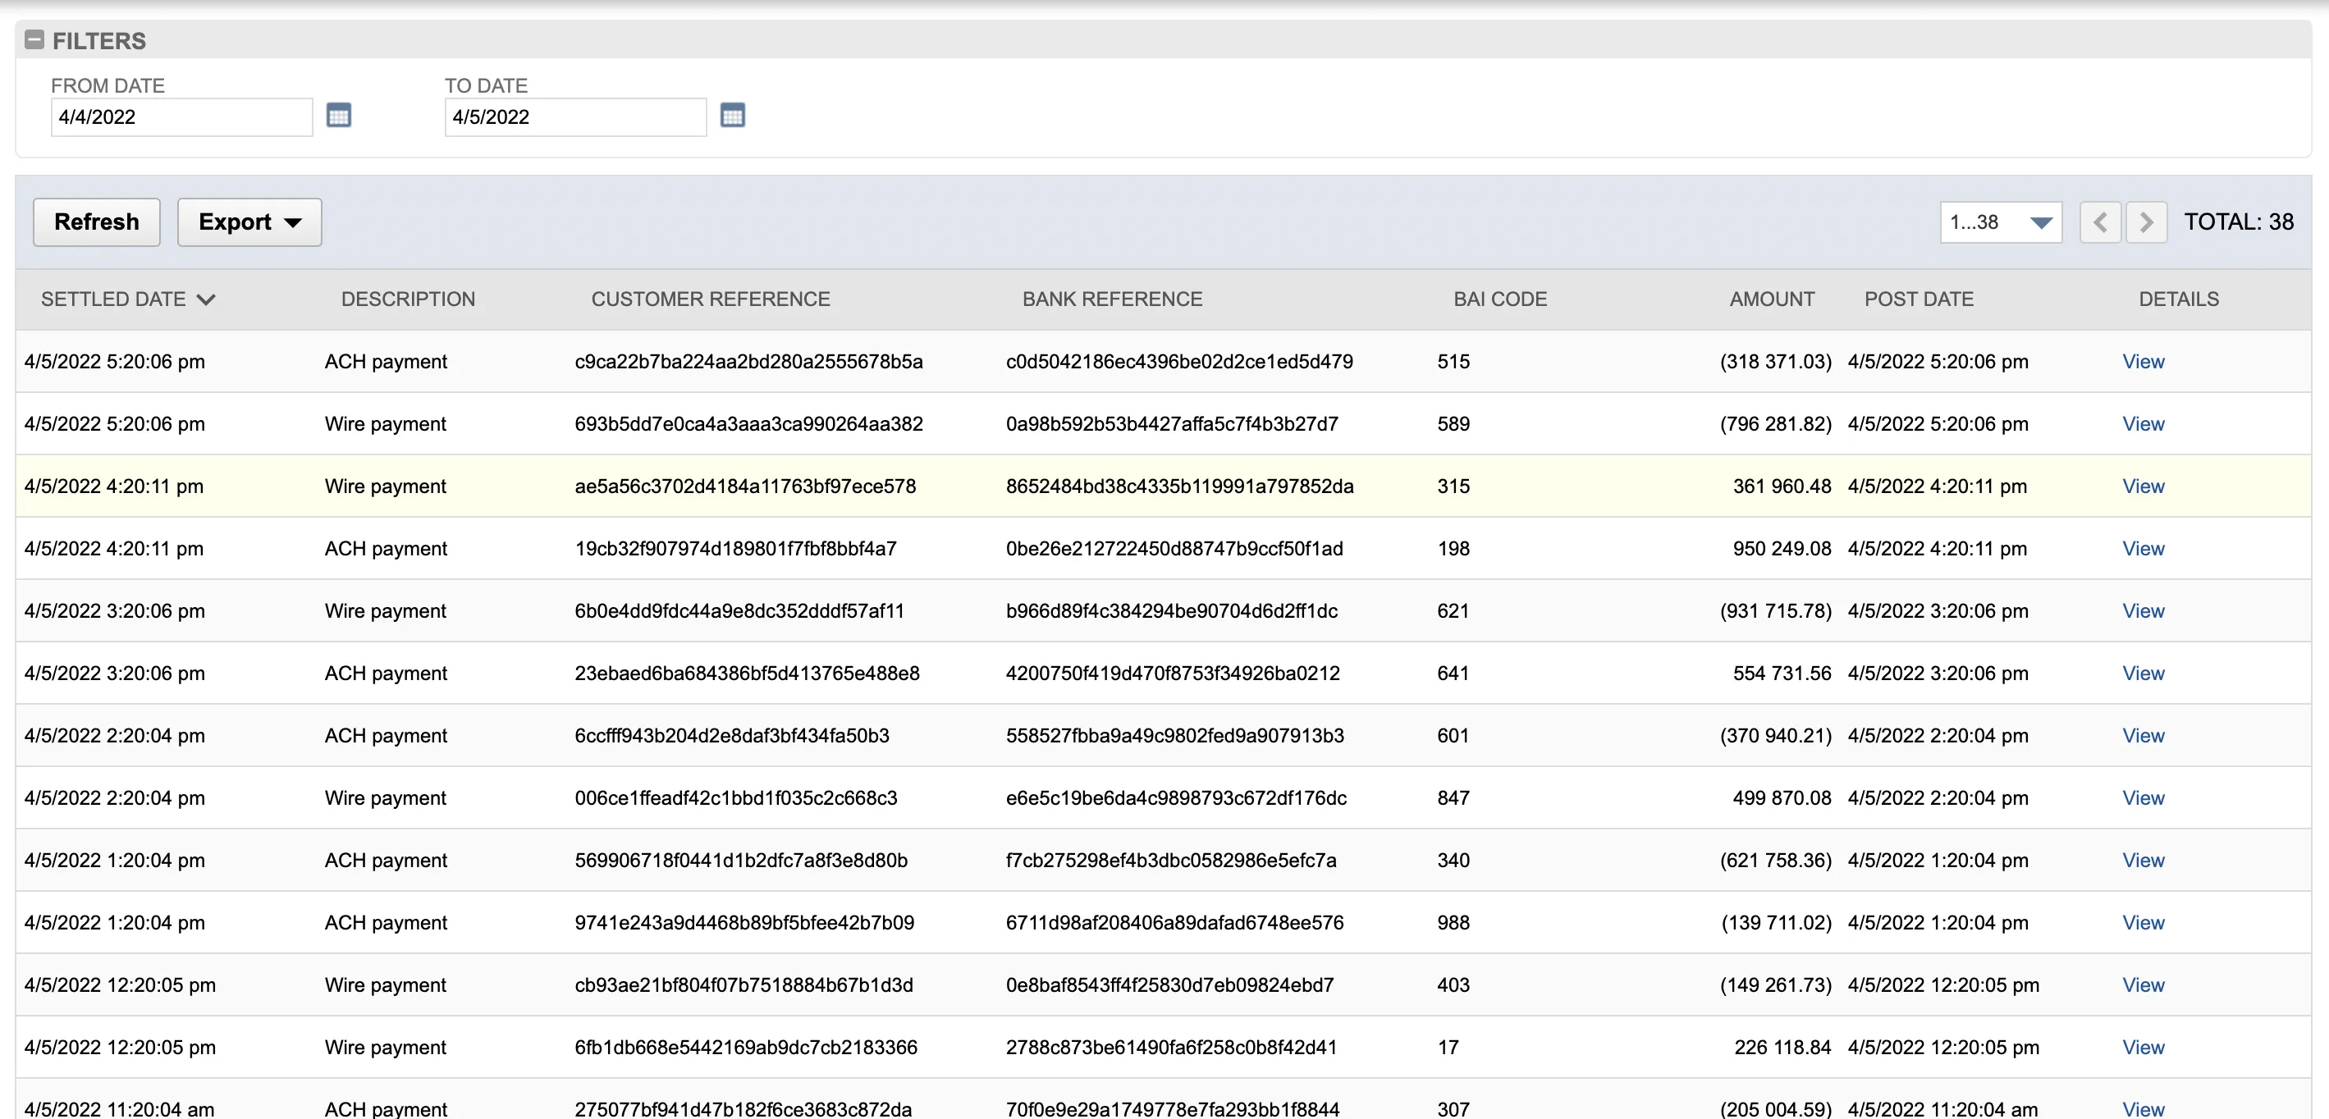View details for (621 758.36) ACH payment

pyautogui.click(x=2143, y=861)
